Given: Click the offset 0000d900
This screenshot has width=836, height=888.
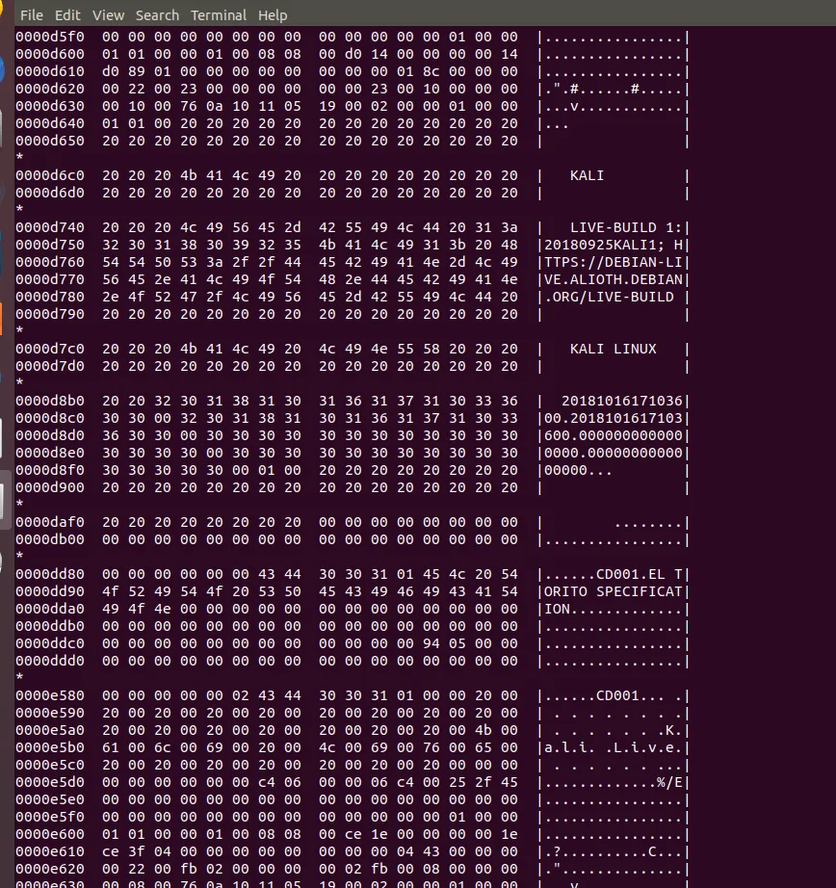Looking at the screenshot, I should pyautogui.click(x=50, y=487).
